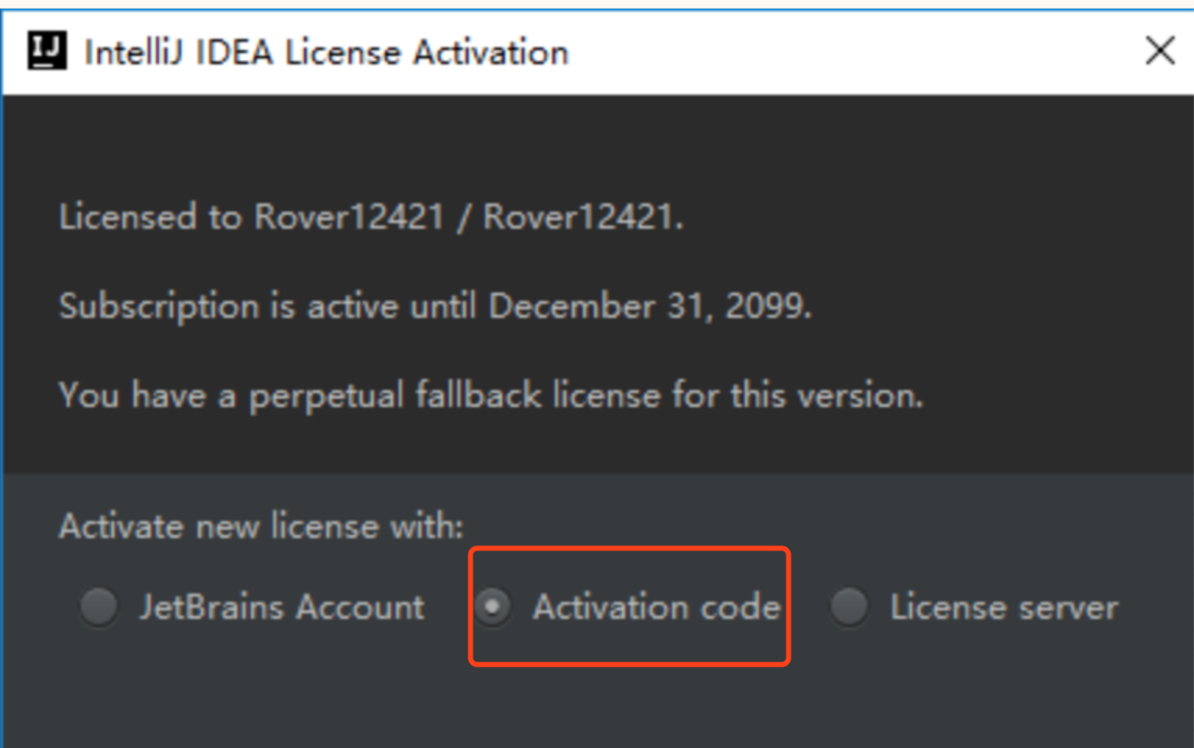The width and height of the screenshot is (1194, 748).
Task: Click the dialog title "IntelliJ IDEA License Activation"
Action: [326, 52]
